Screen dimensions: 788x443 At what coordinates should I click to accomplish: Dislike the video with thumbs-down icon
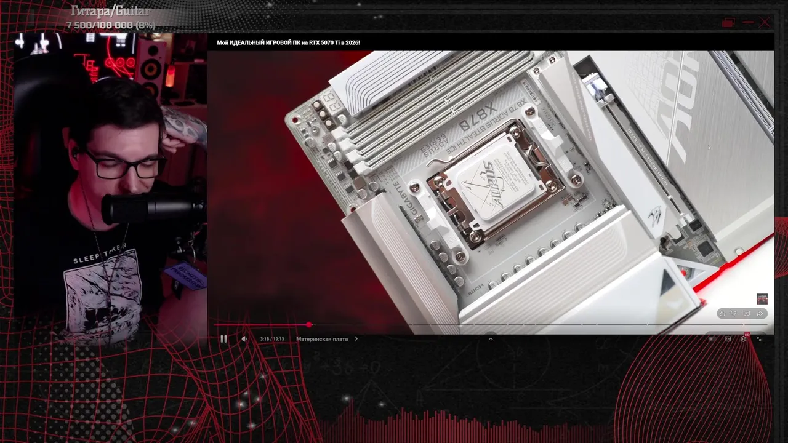[734, 314]
